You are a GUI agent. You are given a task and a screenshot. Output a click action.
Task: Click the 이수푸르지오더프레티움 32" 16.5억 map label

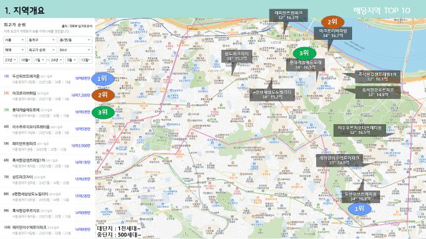pyautogui.click(x=359, y=130)
